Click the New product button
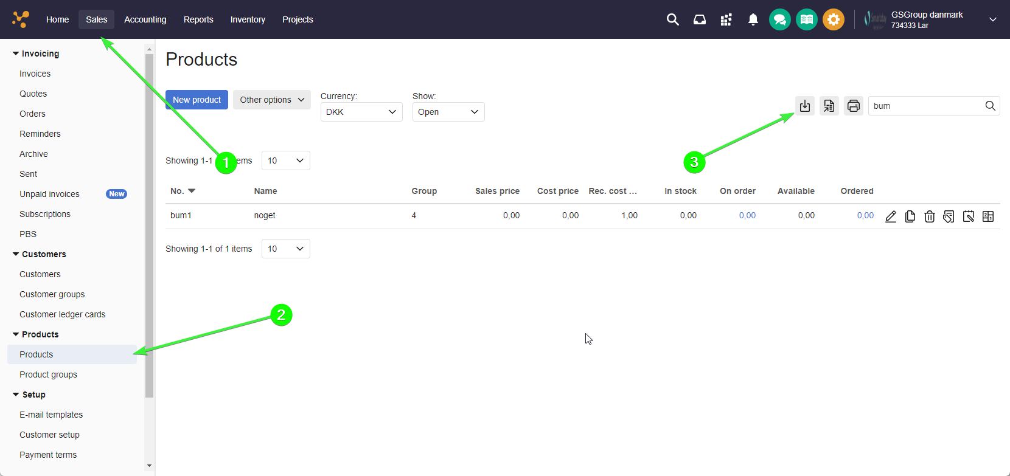 pos(197,100)
